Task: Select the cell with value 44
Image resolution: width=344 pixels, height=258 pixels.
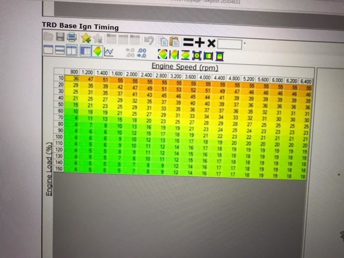Action: pyautogui.click(x=205, y=97)
